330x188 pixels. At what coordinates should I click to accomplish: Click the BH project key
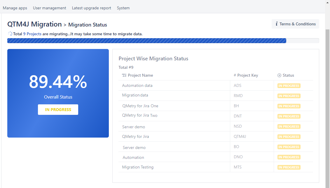[x=236, y=106]
